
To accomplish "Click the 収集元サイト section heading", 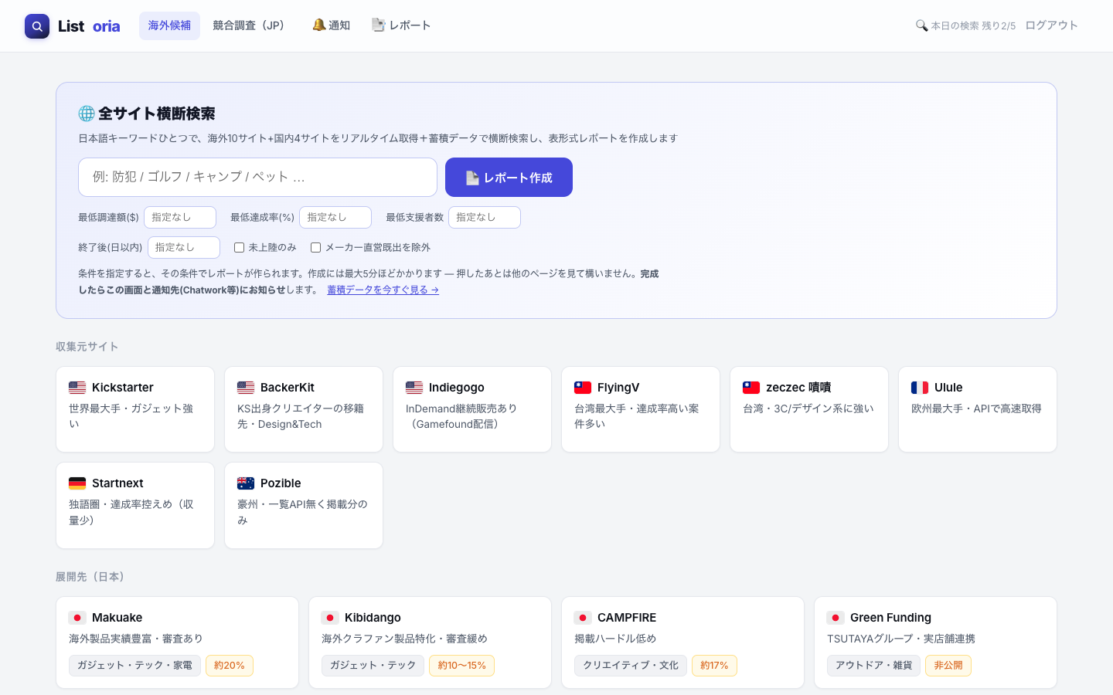I will (87, 347).
